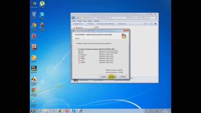Open Internet Explorer from the taskbar

(40, 111)
